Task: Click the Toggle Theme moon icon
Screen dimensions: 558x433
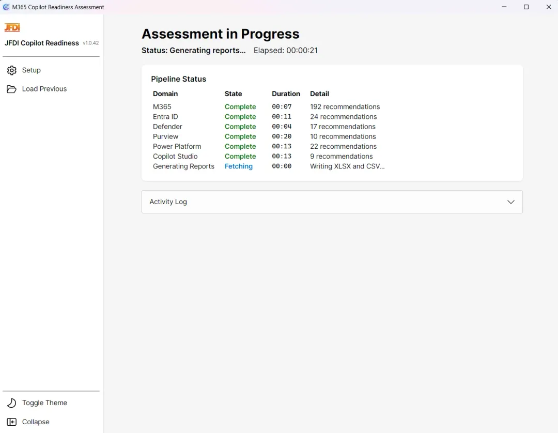Action: coord(12,403)
